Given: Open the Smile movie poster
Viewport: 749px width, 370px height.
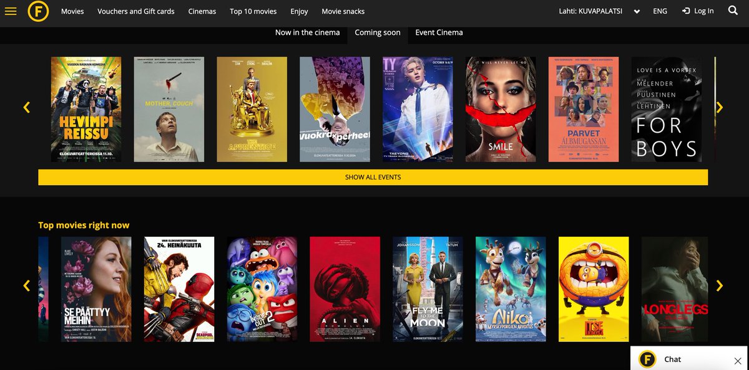Looking at the screenshot, I should pos(501,110).
